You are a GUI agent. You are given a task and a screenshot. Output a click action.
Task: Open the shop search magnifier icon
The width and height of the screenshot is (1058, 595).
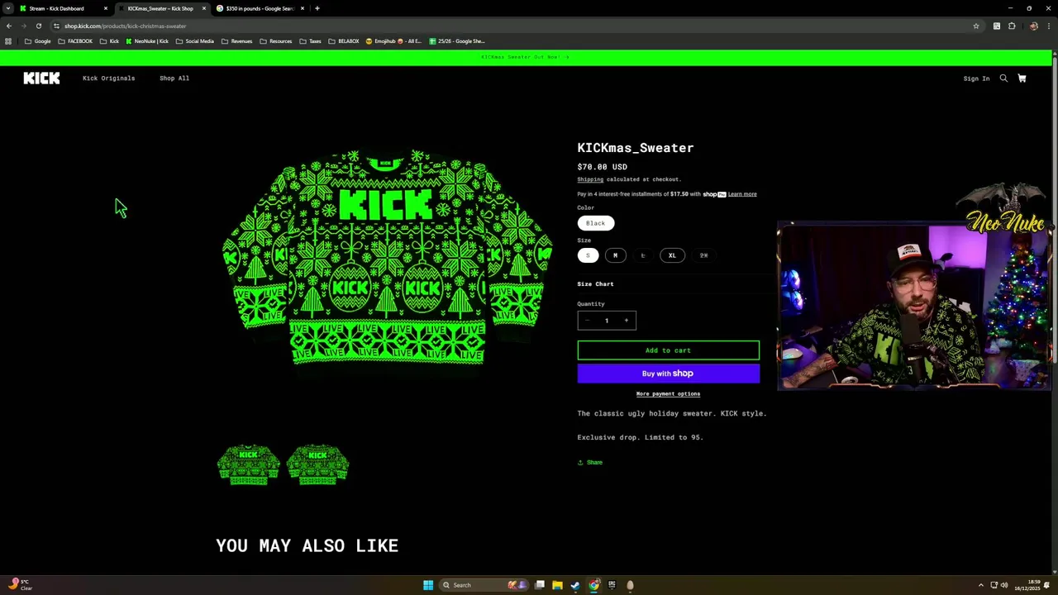(1003, 79)
